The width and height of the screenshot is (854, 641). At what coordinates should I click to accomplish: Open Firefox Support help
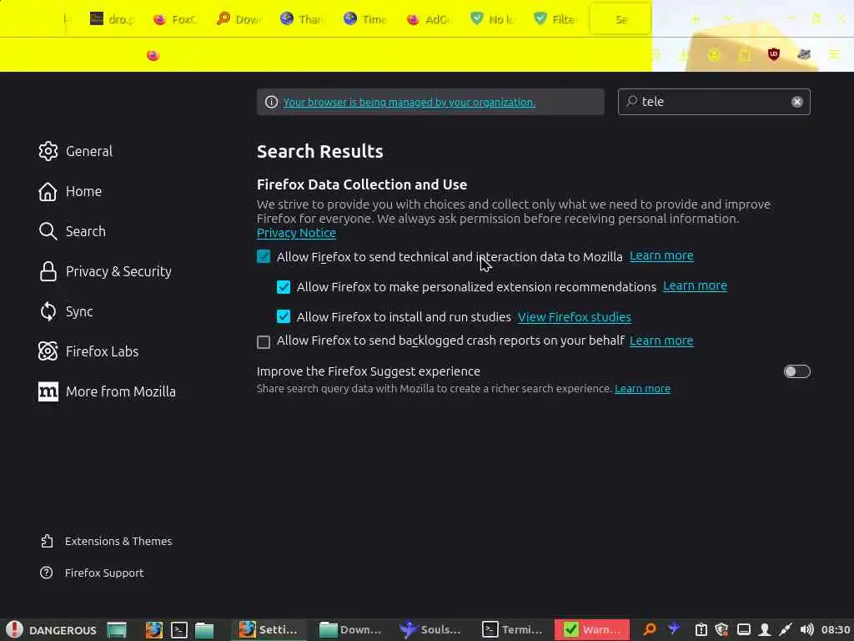click(x=92, y=573)
